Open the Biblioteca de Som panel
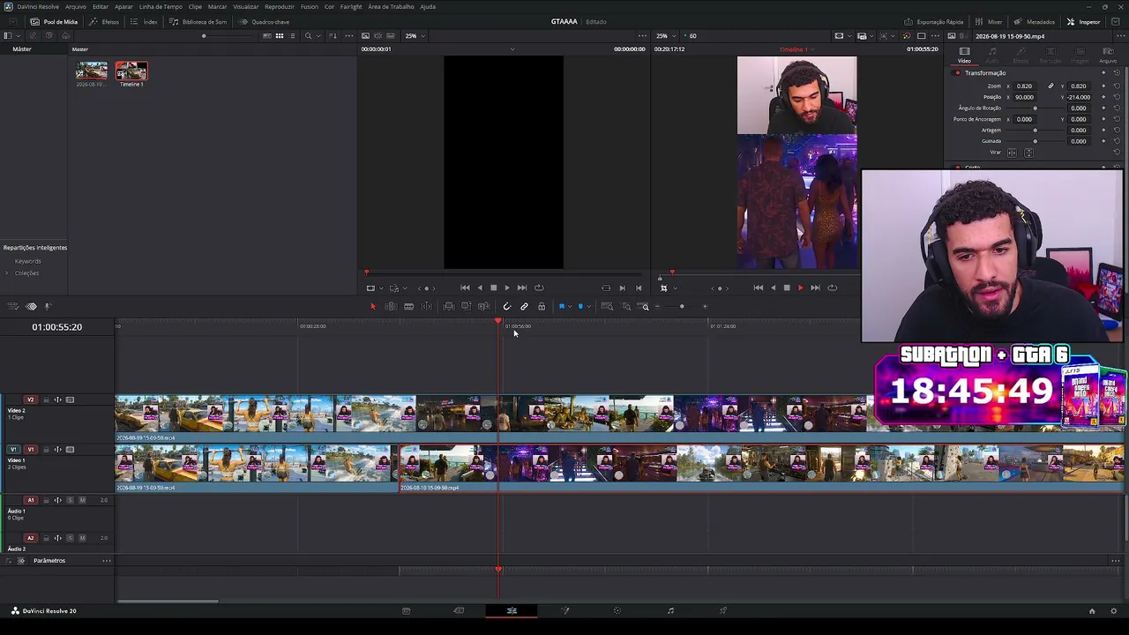 198,21
